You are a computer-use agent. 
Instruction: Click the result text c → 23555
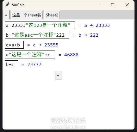pyautogui.click(x=46, y=45)
